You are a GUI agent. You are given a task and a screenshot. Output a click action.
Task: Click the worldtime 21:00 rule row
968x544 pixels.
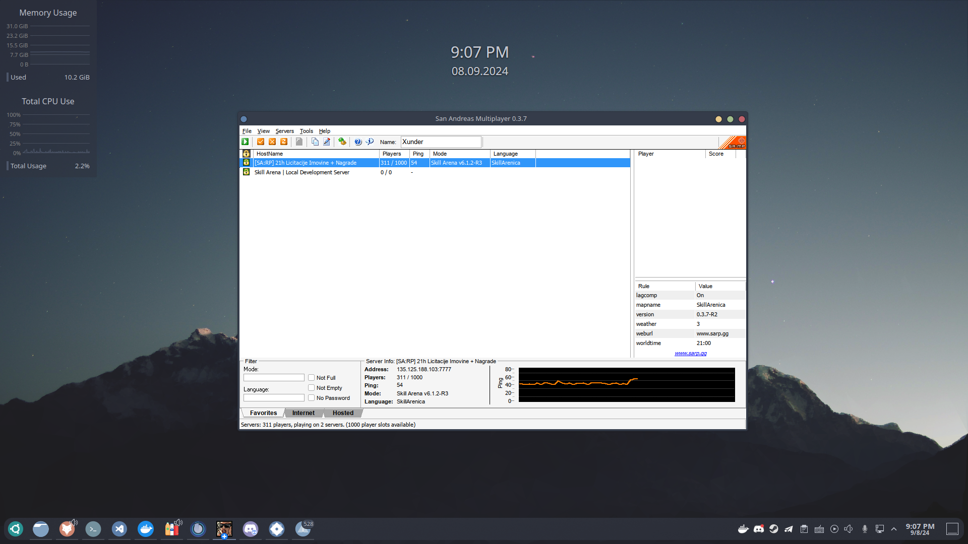click(690, 344)
